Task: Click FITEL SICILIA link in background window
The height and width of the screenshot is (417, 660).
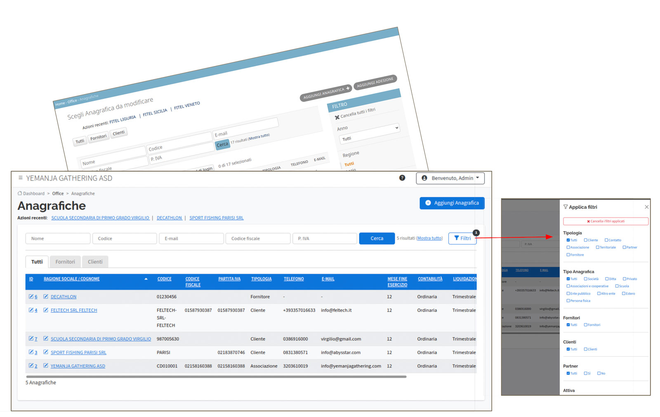Action: (x=155, y=112)
